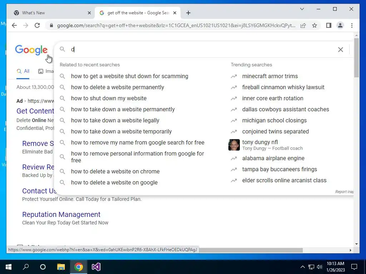The height and width of the screenshot is (274, 366).
Task: Choose 'how to remove personal information from google'
Action: click(138, 157)
